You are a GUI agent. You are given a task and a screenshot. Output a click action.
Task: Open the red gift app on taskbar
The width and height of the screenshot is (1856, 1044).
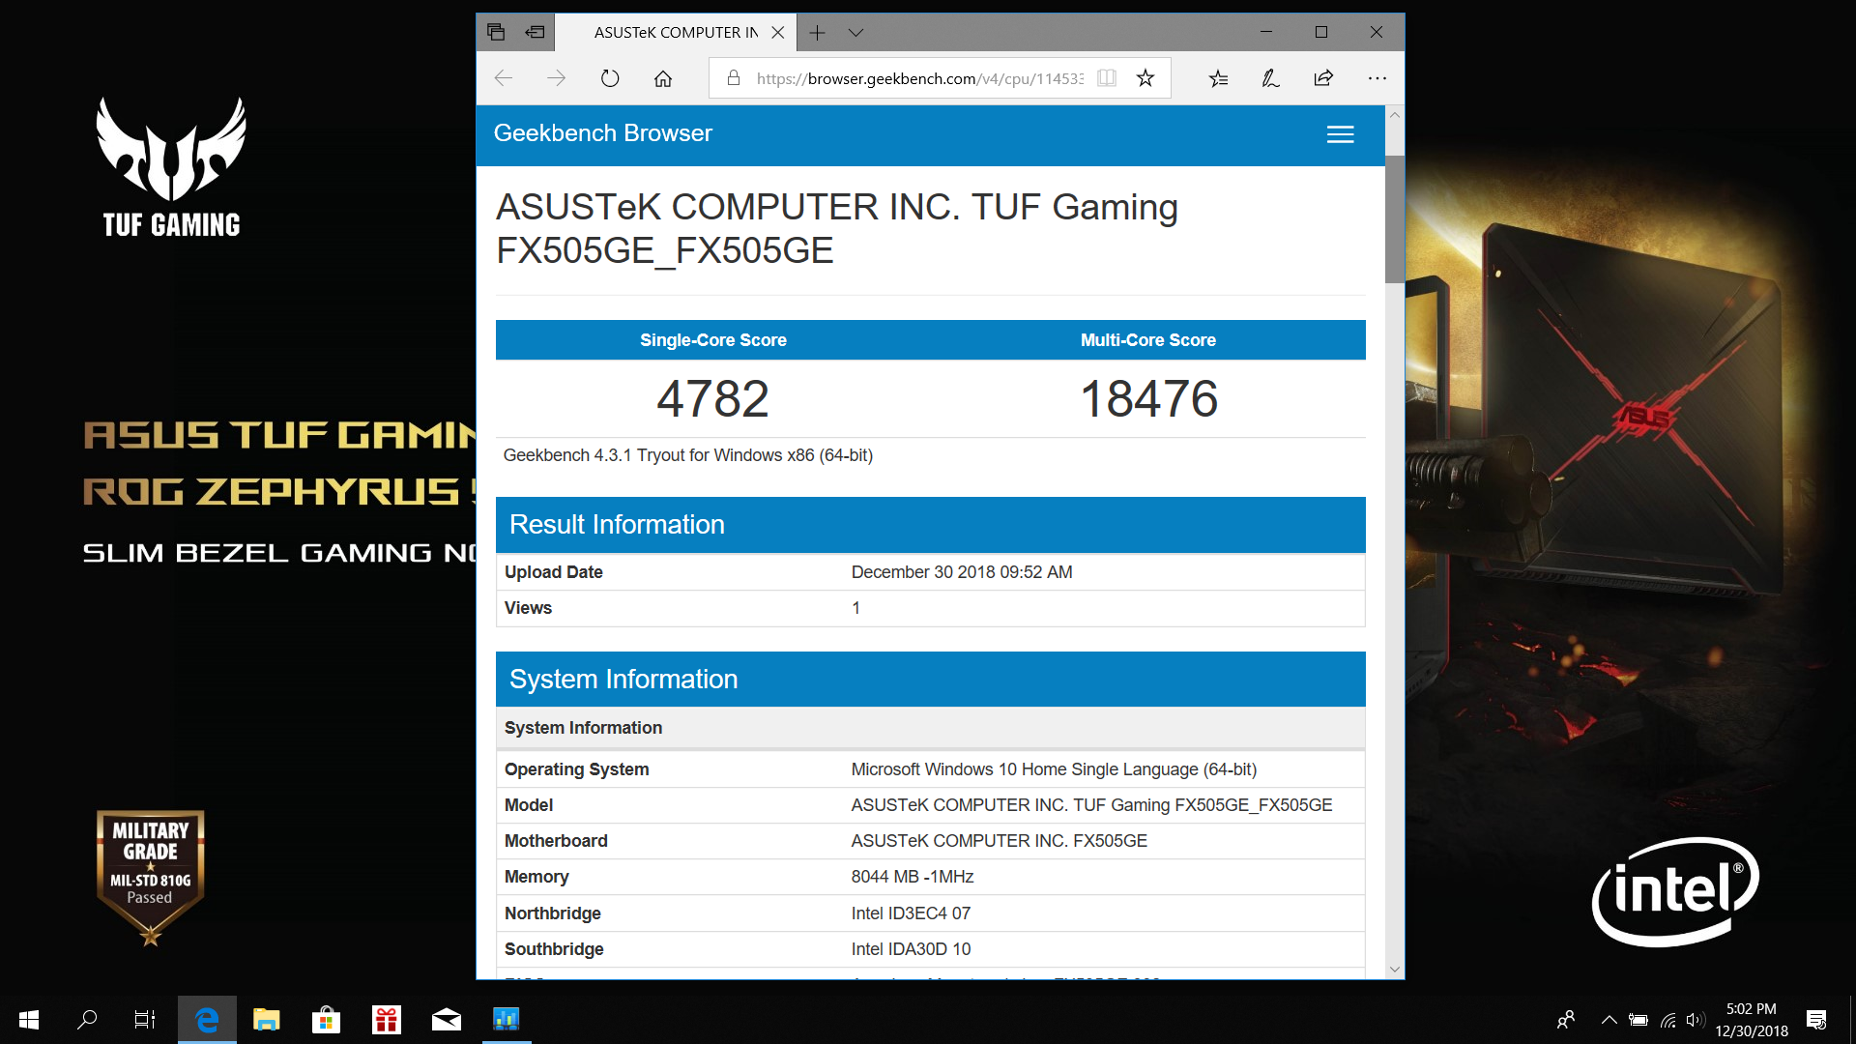point(387,1020)
